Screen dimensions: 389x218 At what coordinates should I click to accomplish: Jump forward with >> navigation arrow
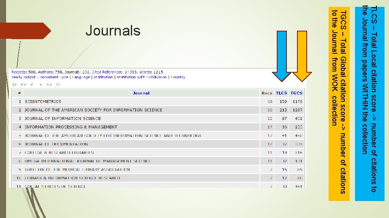coord(49,84)
